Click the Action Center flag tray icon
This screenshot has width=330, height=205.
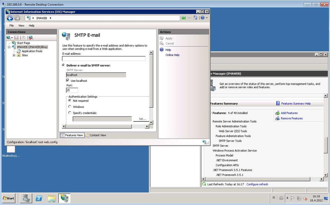point(293,198)
